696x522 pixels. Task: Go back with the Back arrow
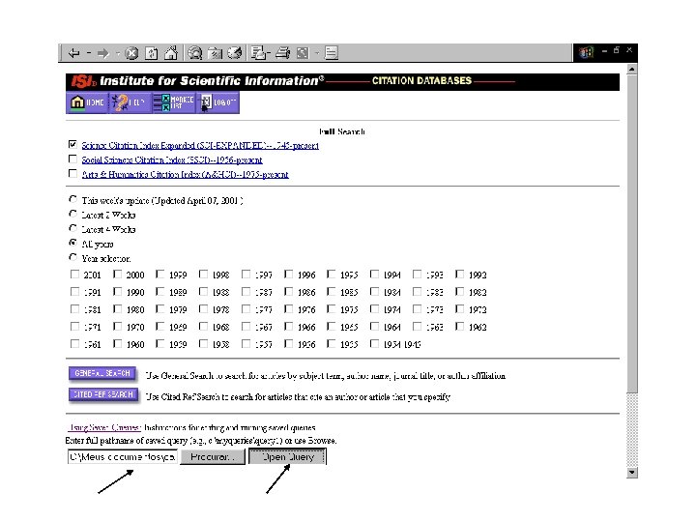[x=73, y=53]
